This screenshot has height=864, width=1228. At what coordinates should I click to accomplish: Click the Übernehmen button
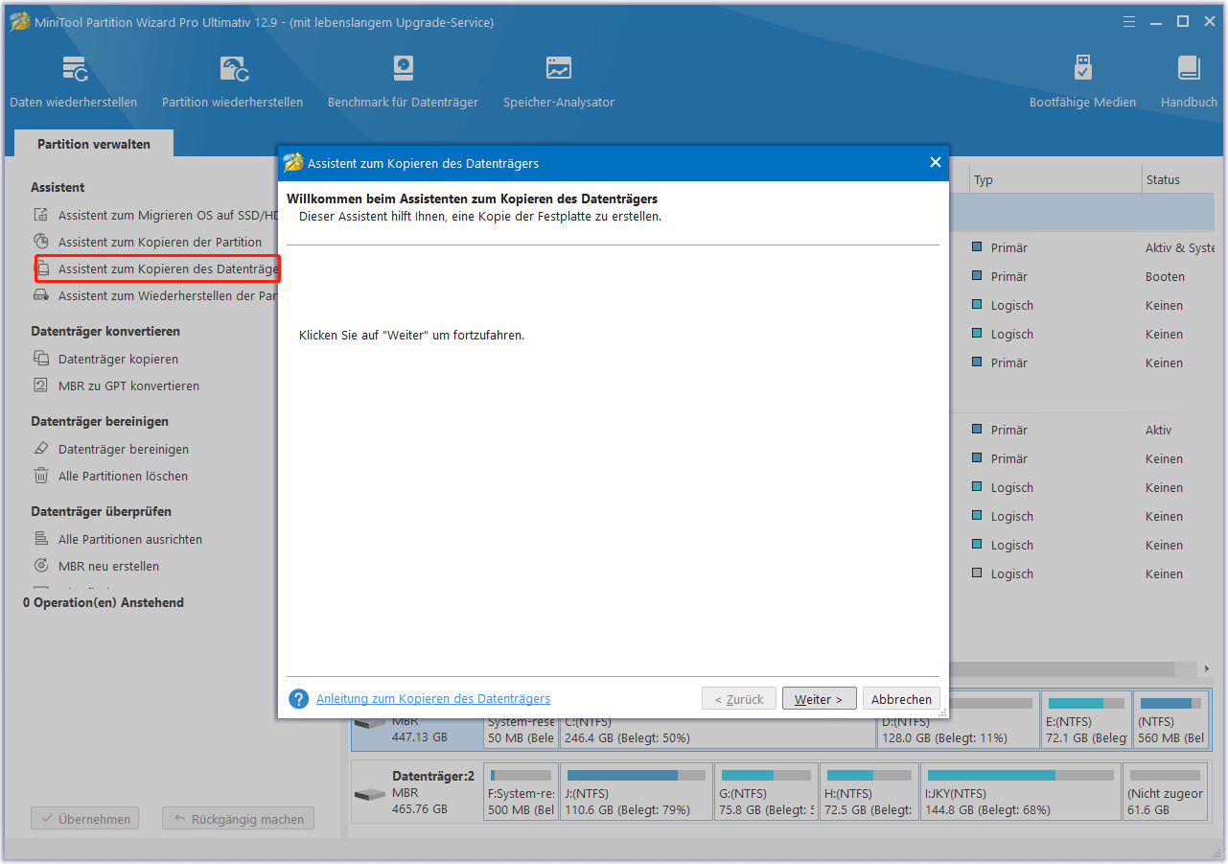[84, 819]
